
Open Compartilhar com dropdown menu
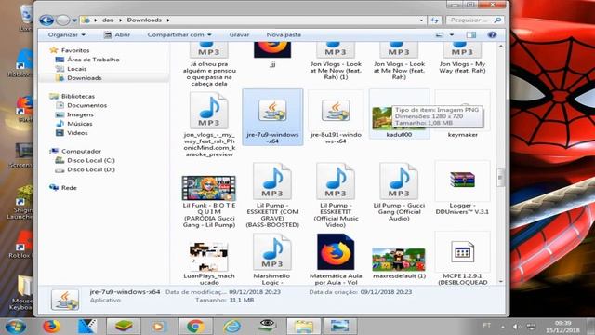pyautogui.click(x=179, y=34)
